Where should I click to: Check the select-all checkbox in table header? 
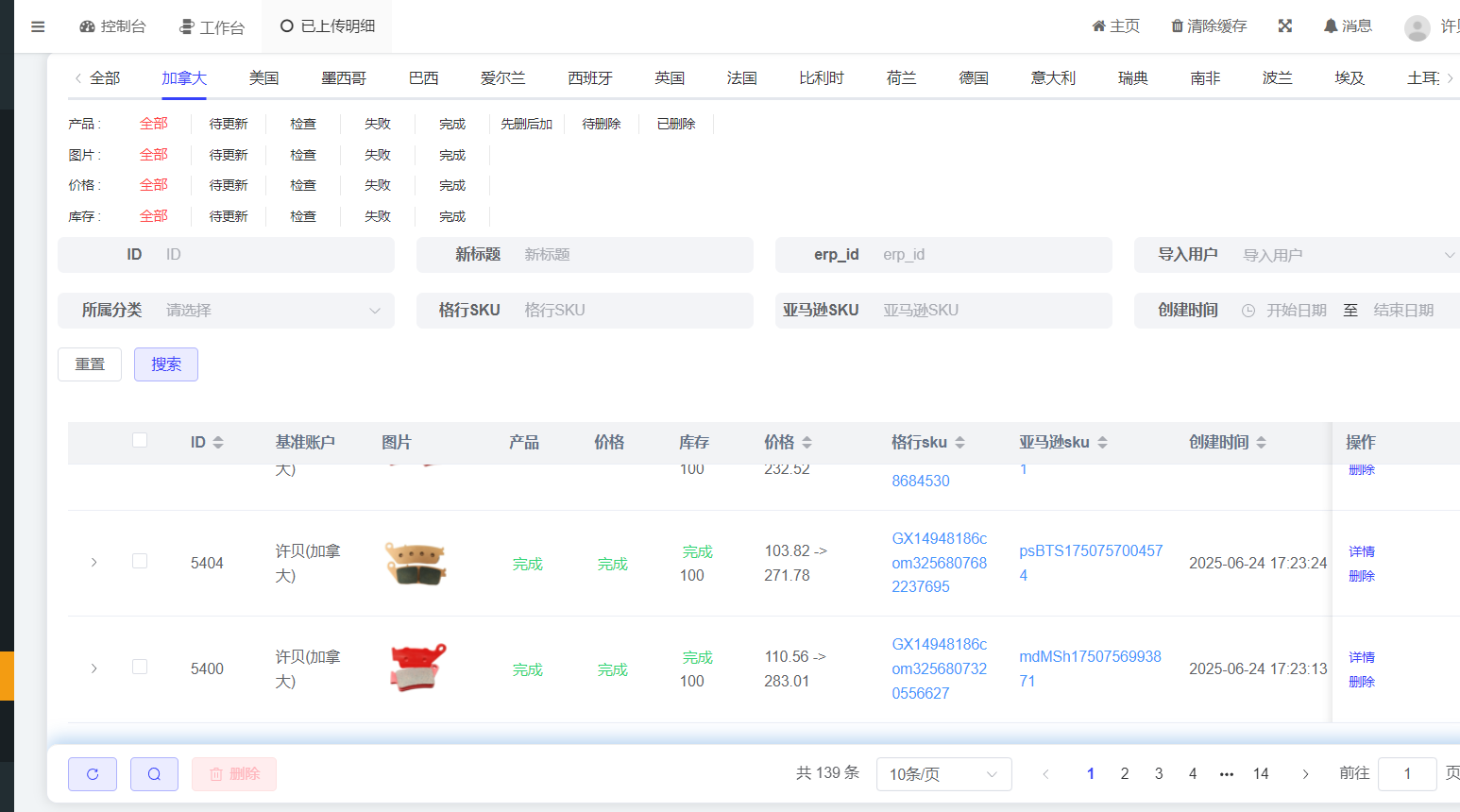[x=140, y=440]
